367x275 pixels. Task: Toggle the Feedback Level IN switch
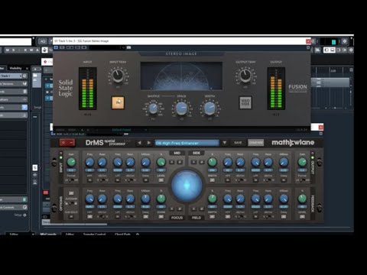[x=302, y=217]
